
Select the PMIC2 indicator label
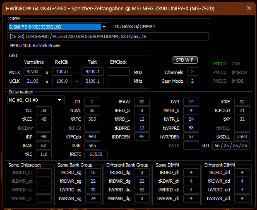pos(220,72)
